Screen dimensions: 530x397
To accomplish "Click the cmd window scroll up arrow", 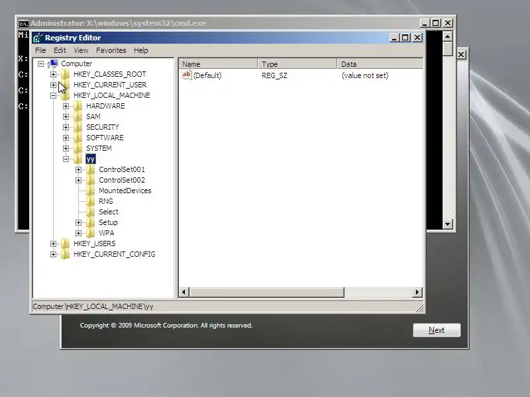I will [x=448, y=36].
